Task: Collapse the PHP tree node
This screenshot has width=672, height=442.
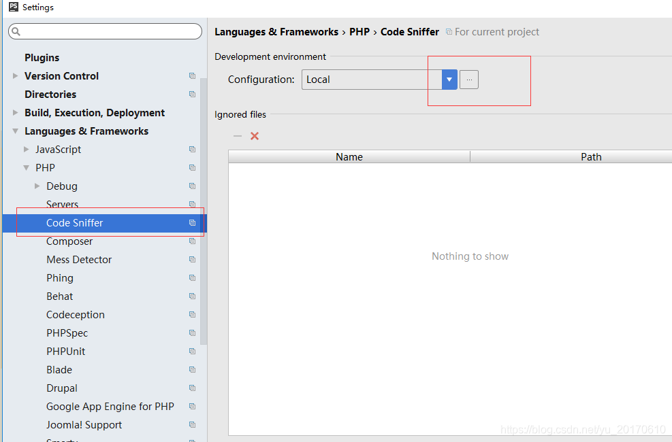Action: point(27,167)
